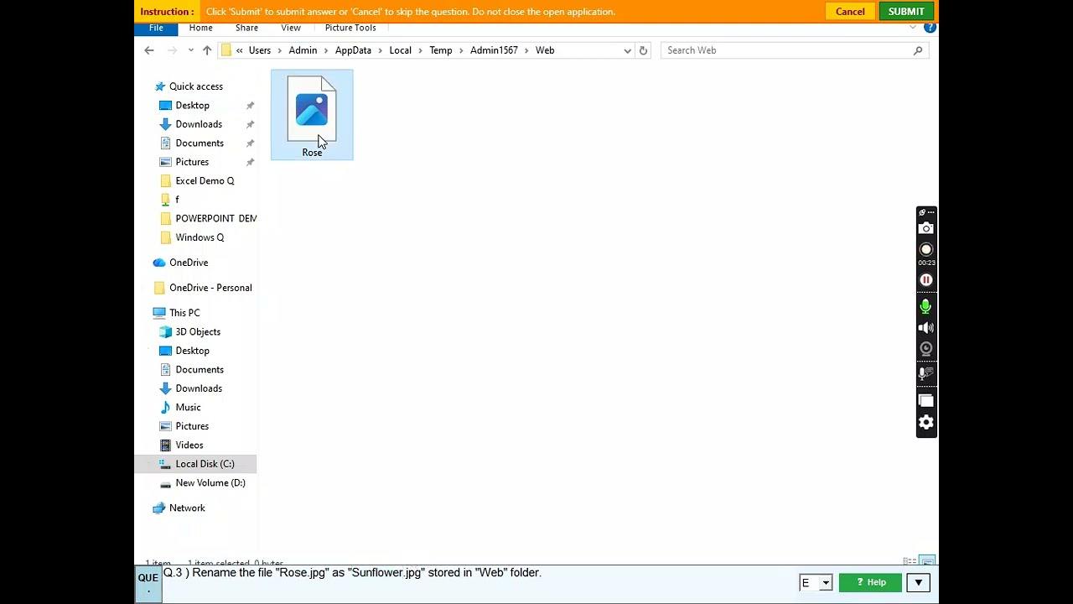Open the View ribbon tab
Screen dimensions: 1073x604
pyautogui.click(x=291, y=28)
